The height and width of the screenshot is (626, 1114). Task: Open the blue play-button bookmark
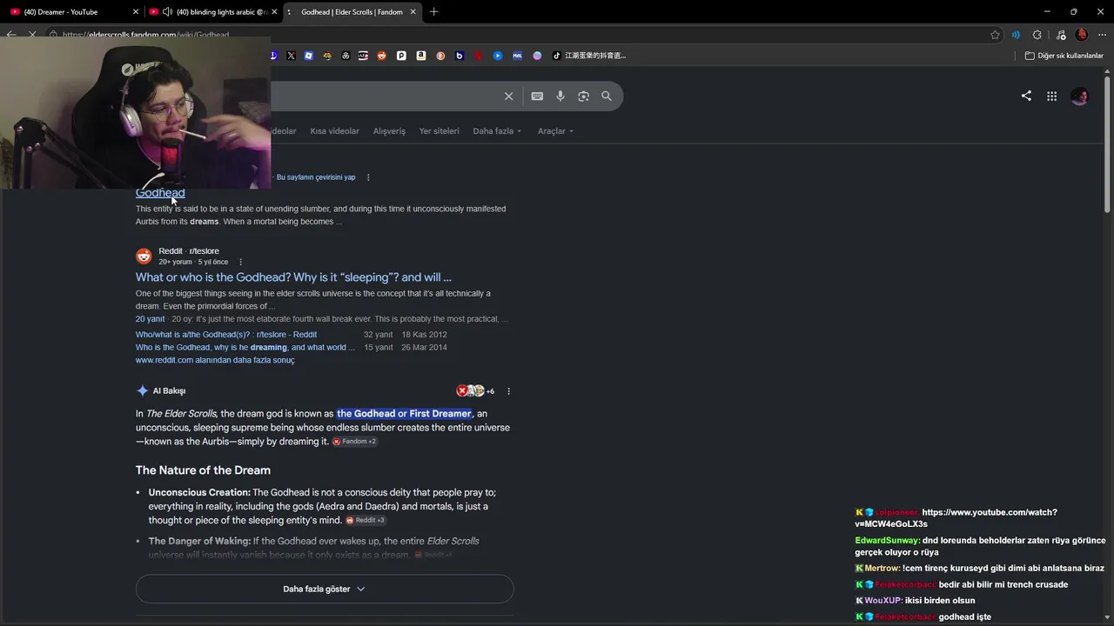click(x=498, y=56)
